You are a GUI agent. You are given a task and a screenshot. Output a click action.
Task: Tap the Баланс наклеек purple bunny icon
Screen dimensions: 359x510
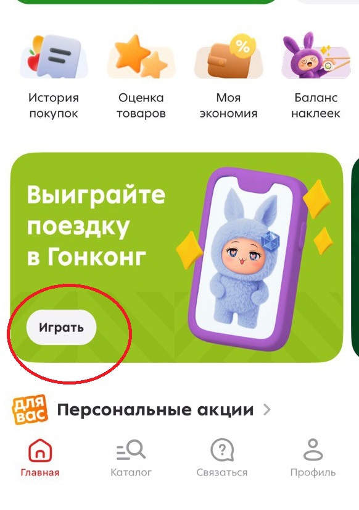point(316,55)
